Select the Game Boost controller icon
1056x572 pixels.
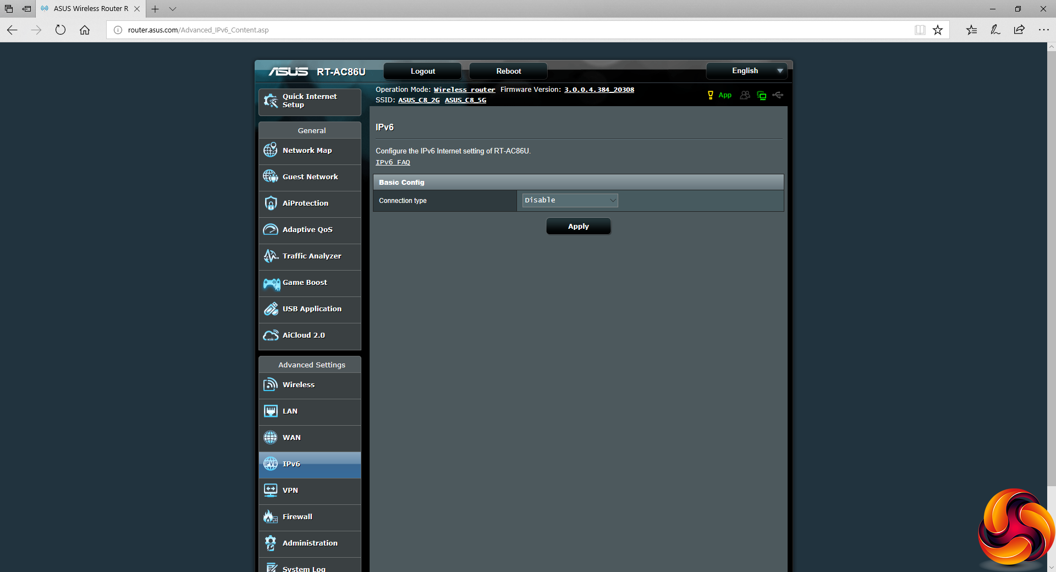click(271, 283)
